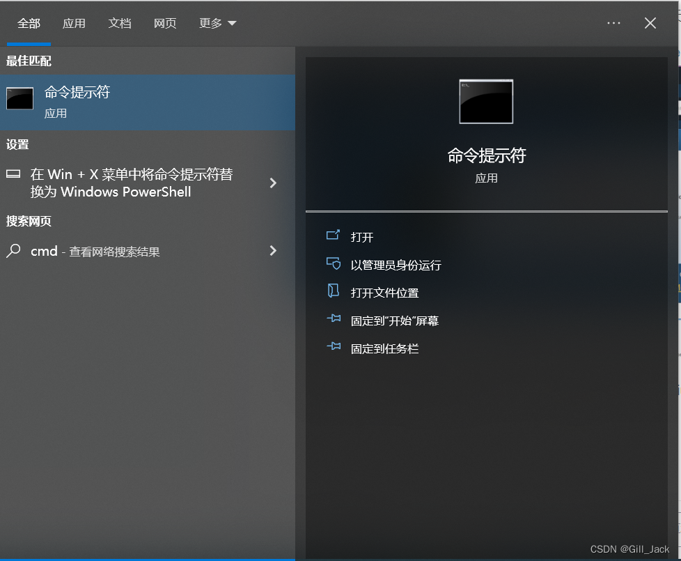Expand arrow for cmd web search

(273, 251)
